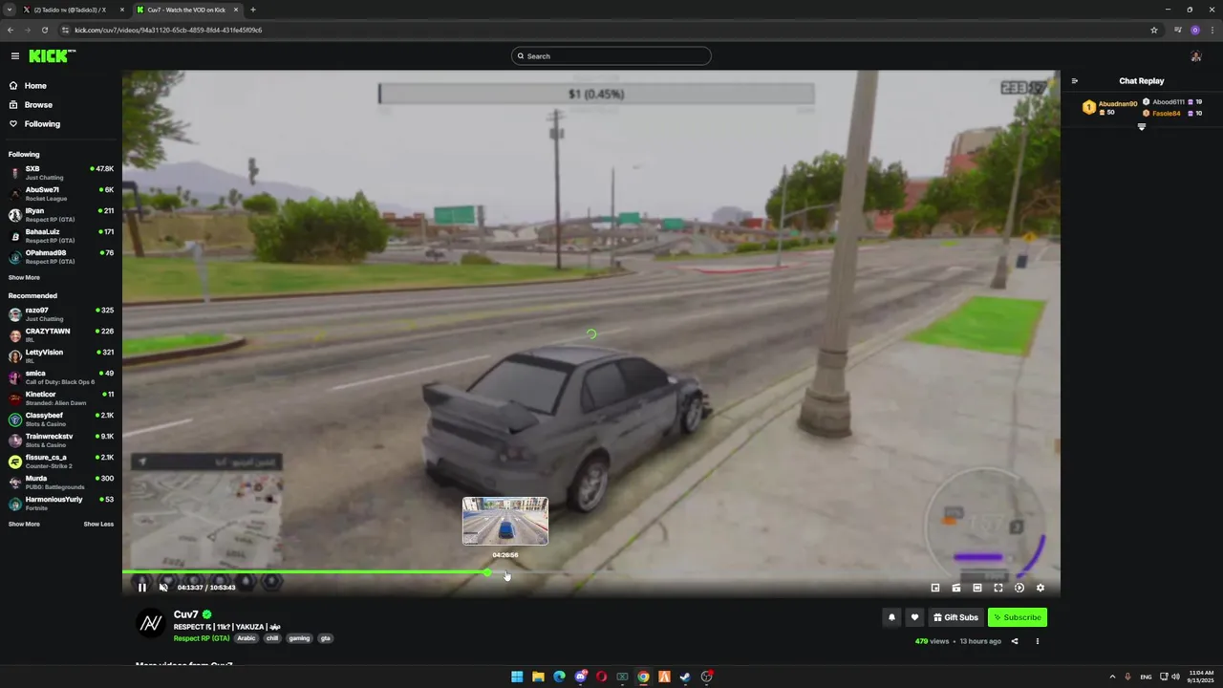The width and height of the screenshot is (1223, 688).
Task: Open the Respect RP (GTA) category link
Action: [202, 638]
